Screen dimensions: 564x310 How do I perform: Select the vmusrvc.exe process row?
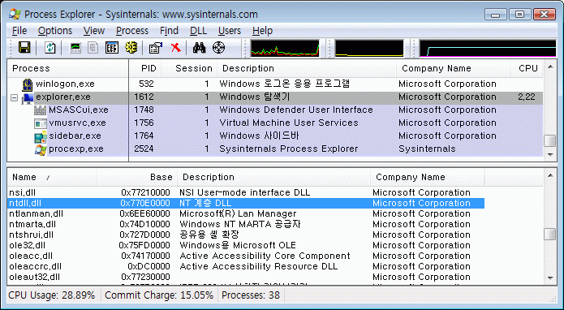[276, 123]
